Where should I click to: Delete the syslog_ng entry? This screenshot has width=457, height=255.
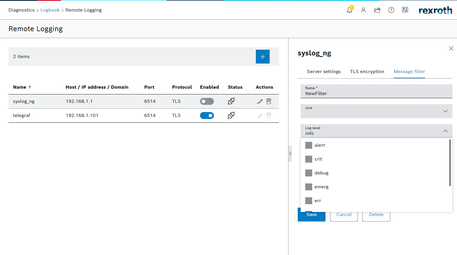click(269, 101)
